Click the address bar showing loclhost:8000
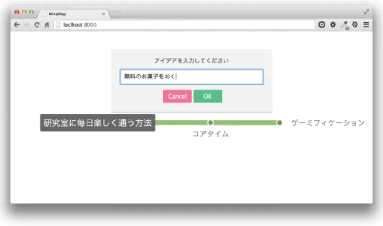Screen dimensions: 383x226 [184, 25]
